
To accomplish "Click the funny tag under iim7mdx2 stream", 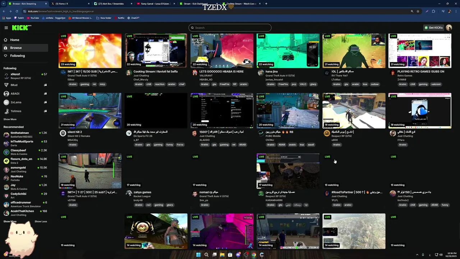I will click(445, 205).
